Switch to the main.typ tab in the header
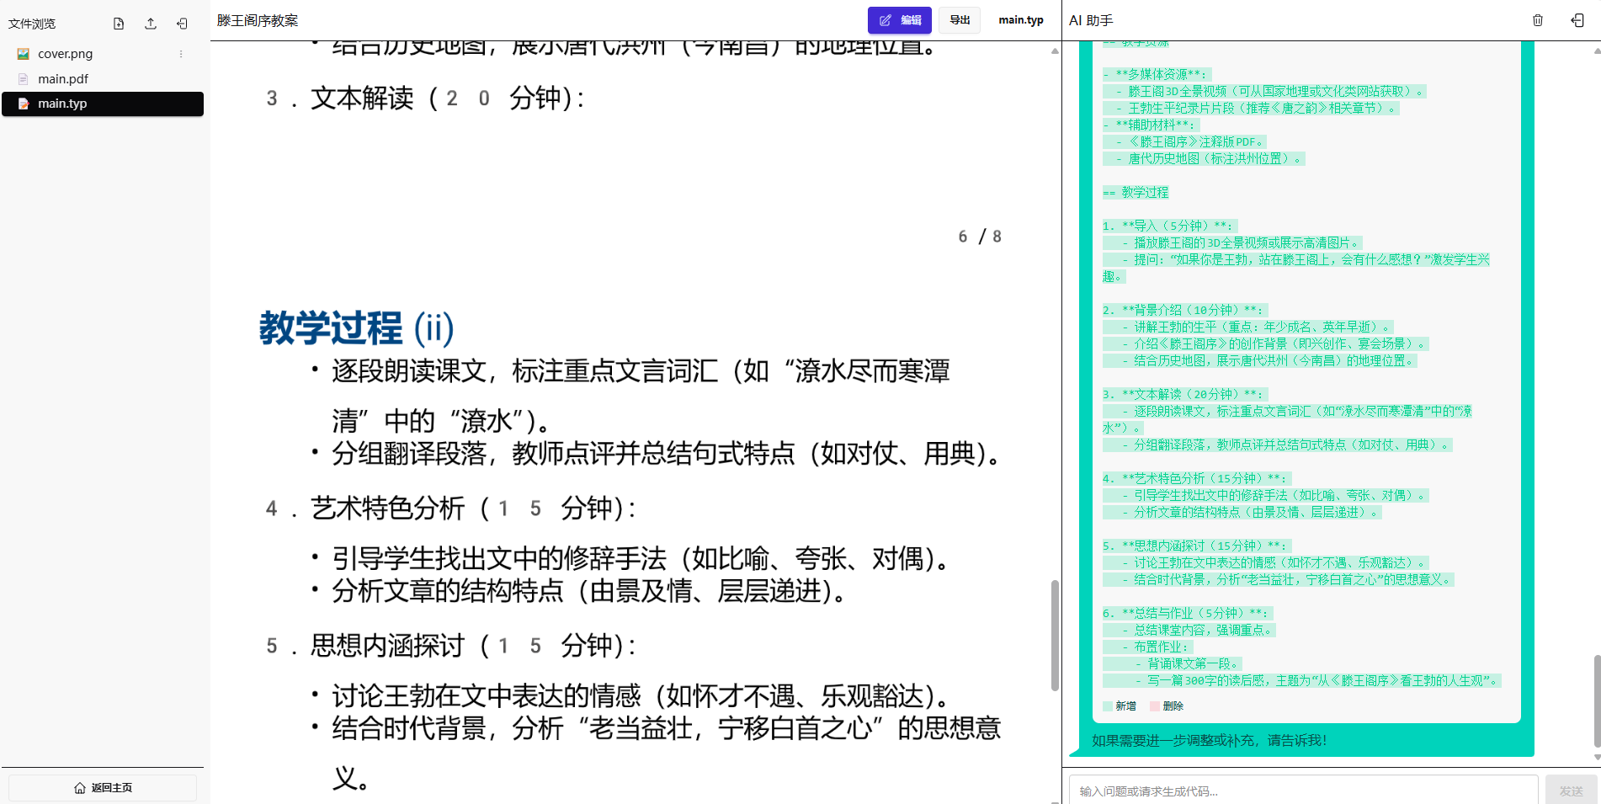 pos(1020,20)
